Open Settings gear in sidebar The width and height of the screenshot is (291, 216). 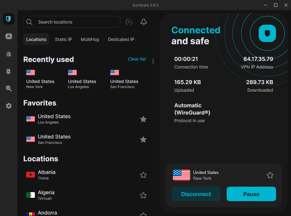point(8,106)
